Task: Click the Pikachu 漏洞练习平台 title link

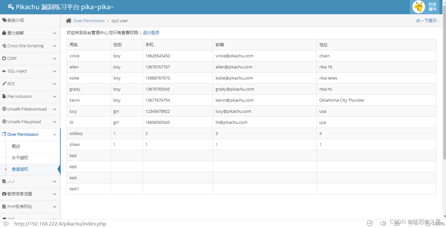Action: [x=65, y=7]
